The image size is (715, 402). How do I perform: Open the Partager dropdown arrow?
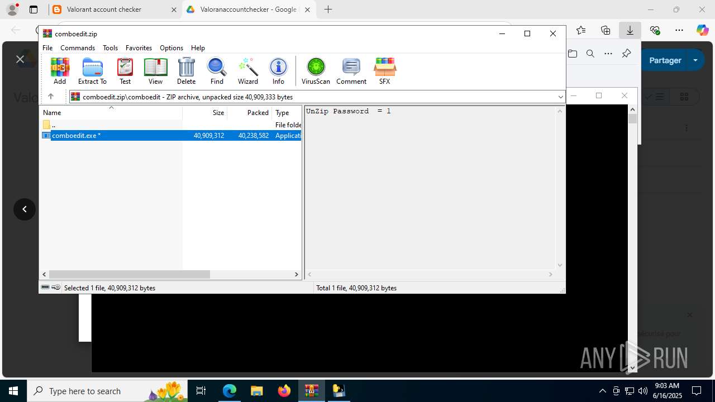pyautogui.click(x=695, y=60)
